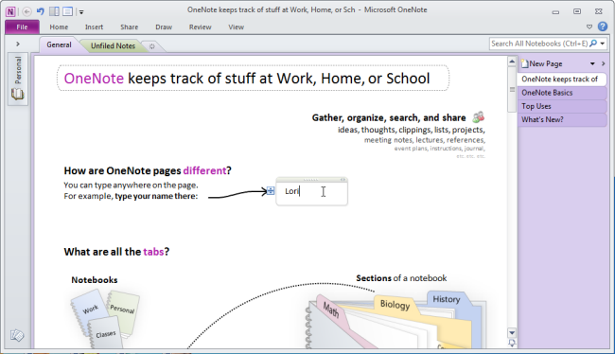Click the scroll down arrow
Viewport: 615px width, 354px height.
512,333
